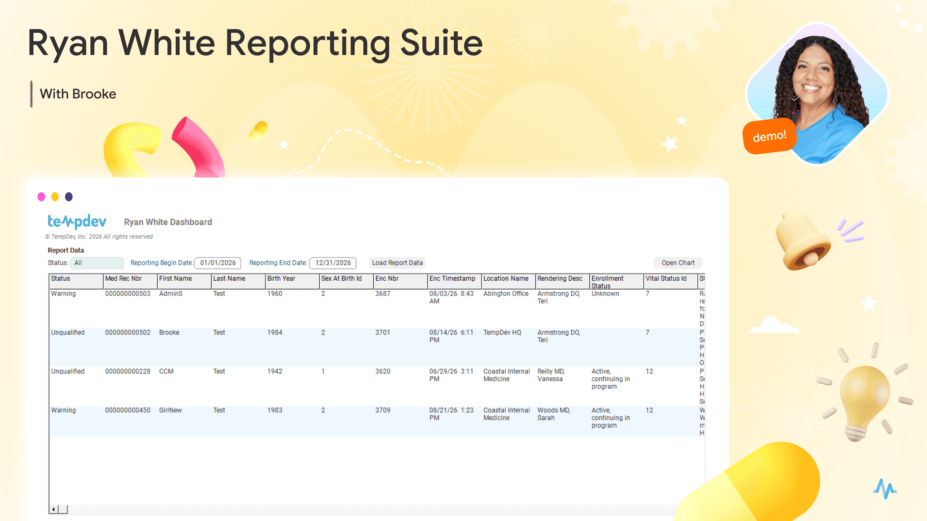Screen dimensions: 927x521
Task: Sort by the Enc Timestamp column header
Action: coord(454,281)
